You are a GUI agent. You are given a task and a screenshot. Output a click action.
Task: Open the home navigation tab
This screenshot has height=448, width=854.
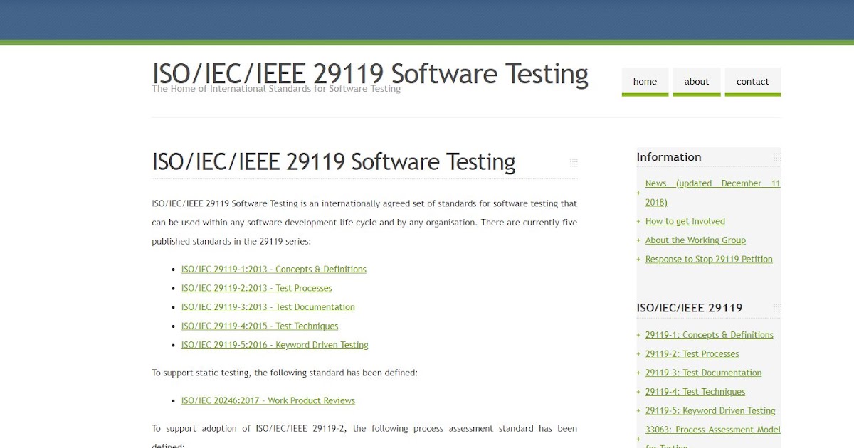[x=644, y=81]
